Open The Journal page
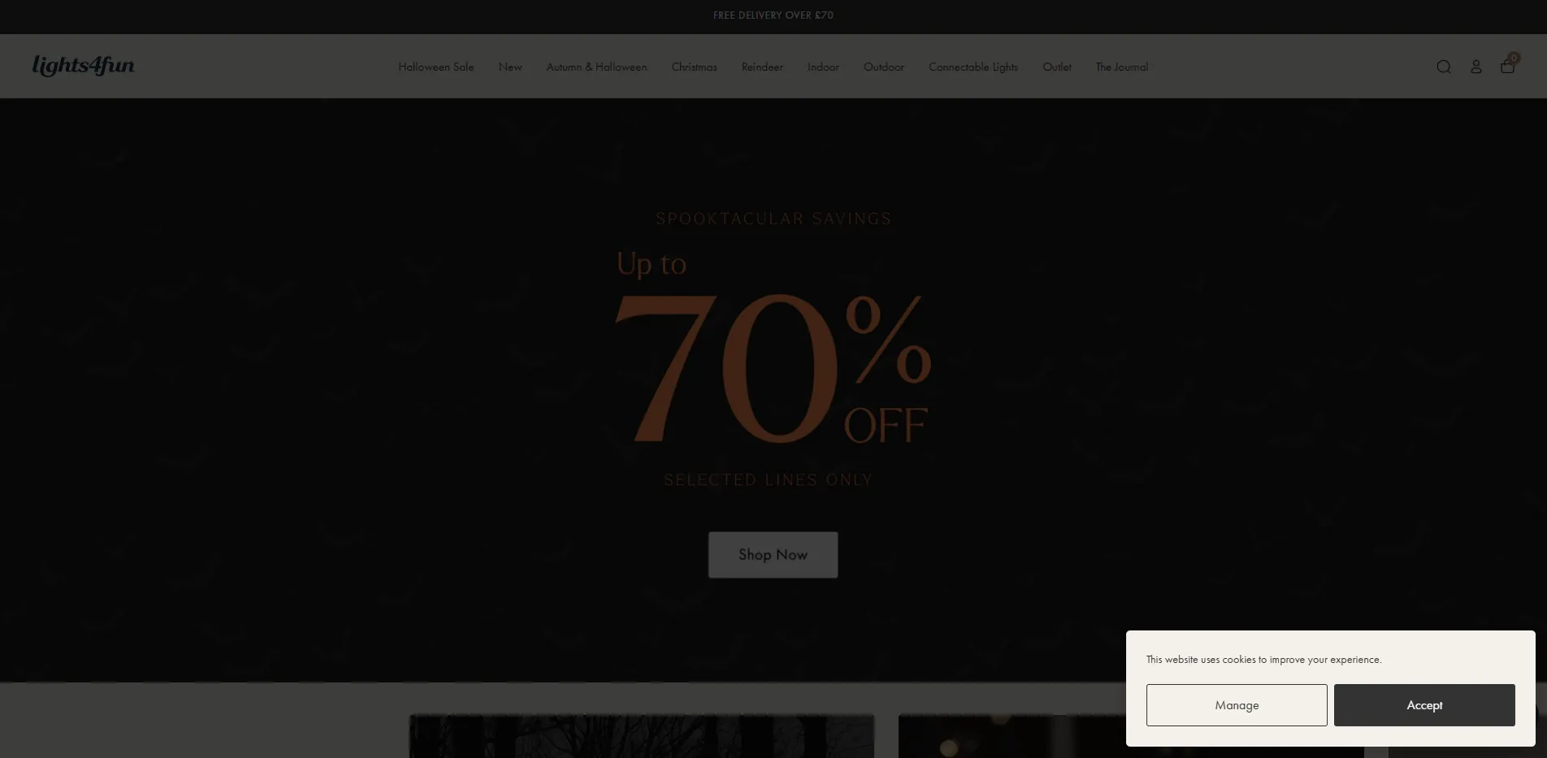The image size is (1547, 758). [x=1121, y=67]
